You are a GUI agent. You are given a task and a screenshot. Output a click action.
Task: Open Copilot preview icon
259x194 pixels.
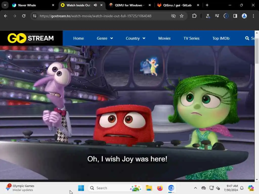[x=251, y=188]
